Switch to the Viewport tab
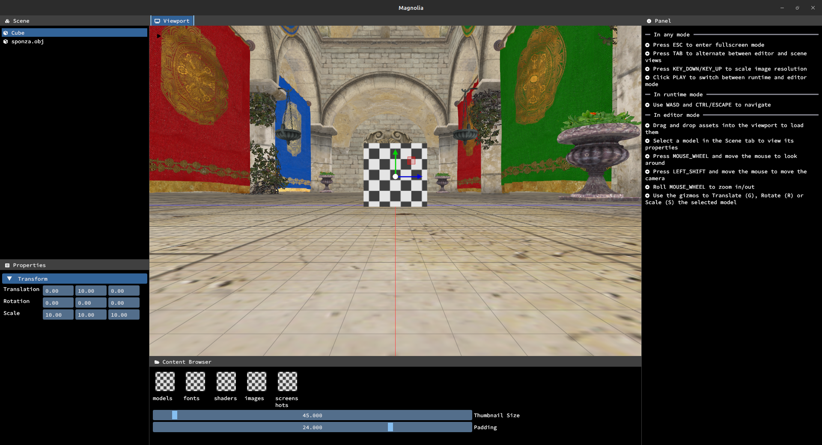Image resolution: width=822 pixels, height=445 pixels. [172, 21]
